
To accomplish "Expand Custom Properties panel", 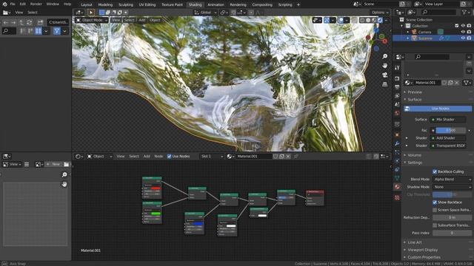I will point(424,257).
